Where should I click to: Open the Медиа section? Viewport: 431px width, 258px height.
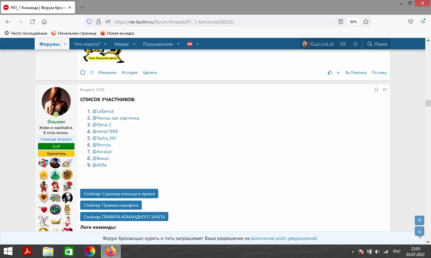coord(121,44)
